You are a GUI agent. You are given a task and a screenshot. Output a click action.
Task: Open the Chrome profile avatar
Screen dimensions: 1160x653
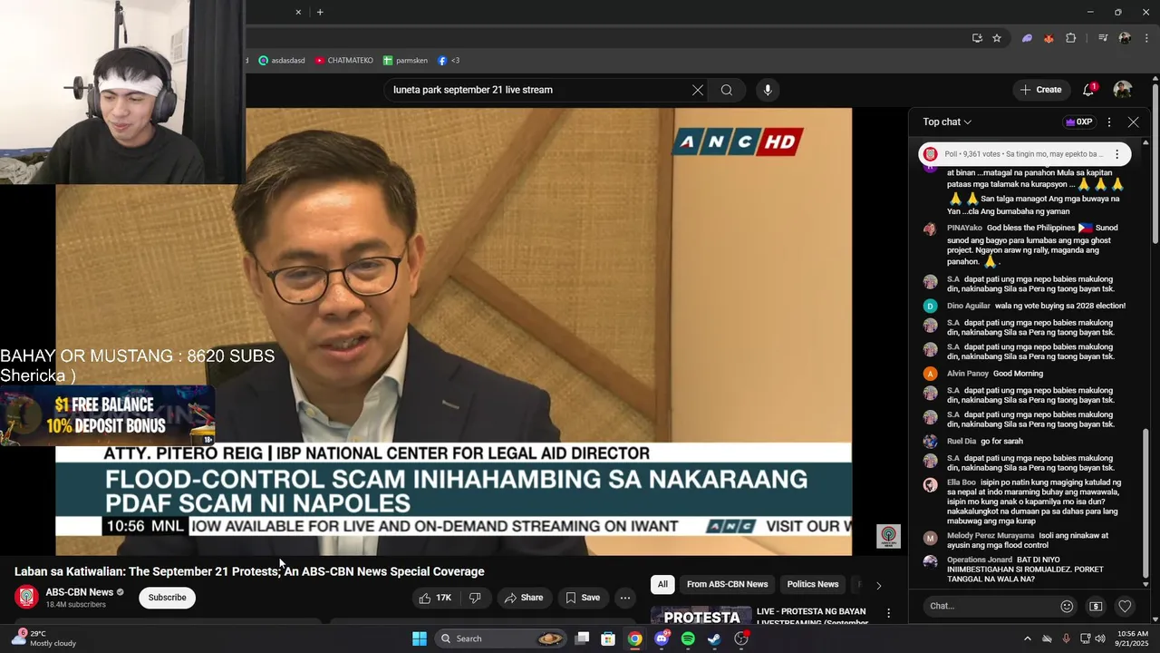point(1125,38)
